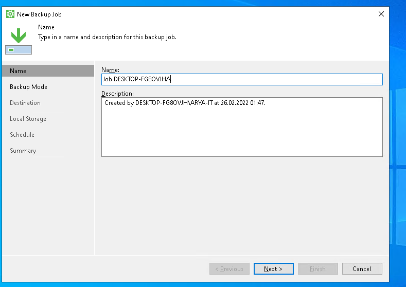Select the Name step in wizard sidebar
406x287 pixels.
click(18, 71)
